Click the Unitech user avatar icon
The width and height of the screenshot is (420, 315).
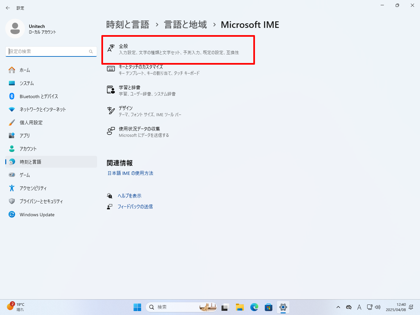(x=15, y=29)
